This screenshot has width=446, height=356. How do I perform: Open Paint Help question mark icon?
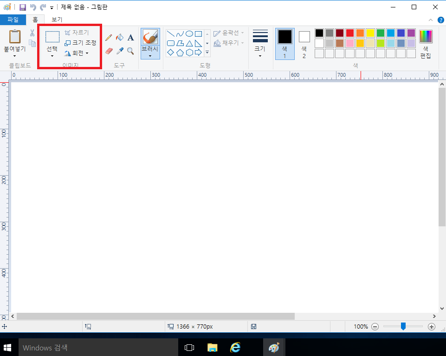[x=440, y=20]
